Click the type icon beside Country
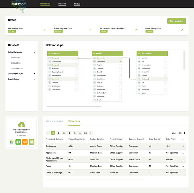The image size is (194, 193). tap(139, 76)
